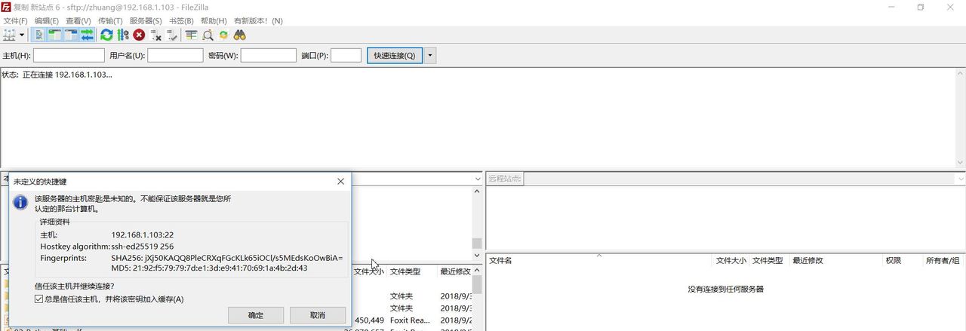Image resolution: width=966 pixels, height=331 pixels.
Task: Toggle always trust this host checkbox
Action: 39,299
